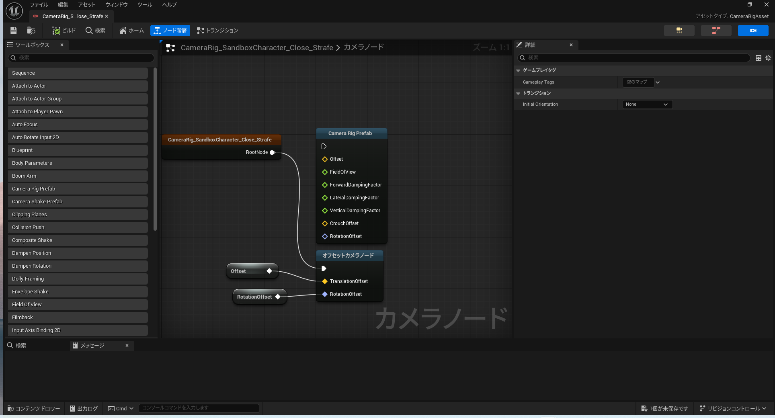Open the コンテンツドロワー (Content Drawer)
Screen dimensions: 775x418
34,408
